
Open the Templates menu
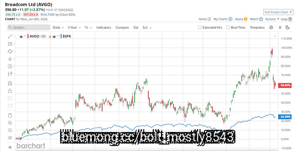coord(257,27)
